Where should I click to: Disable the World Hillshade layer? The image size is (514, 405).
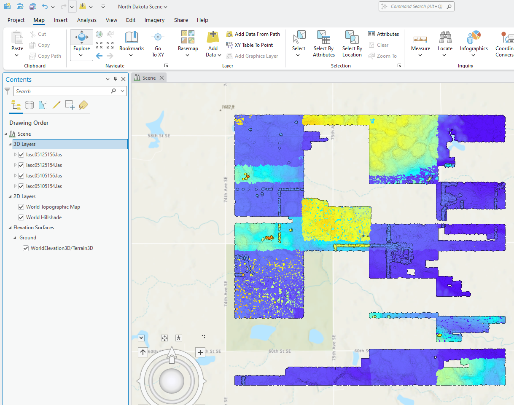pyautogui.click(x=21, y=217)
